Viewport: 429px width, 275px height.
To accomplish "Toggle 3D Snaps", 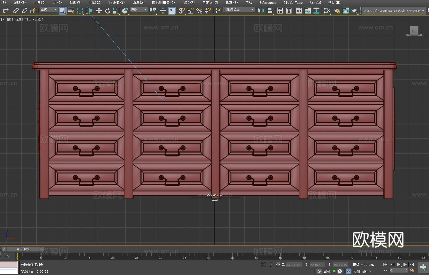I will point(182,11).
